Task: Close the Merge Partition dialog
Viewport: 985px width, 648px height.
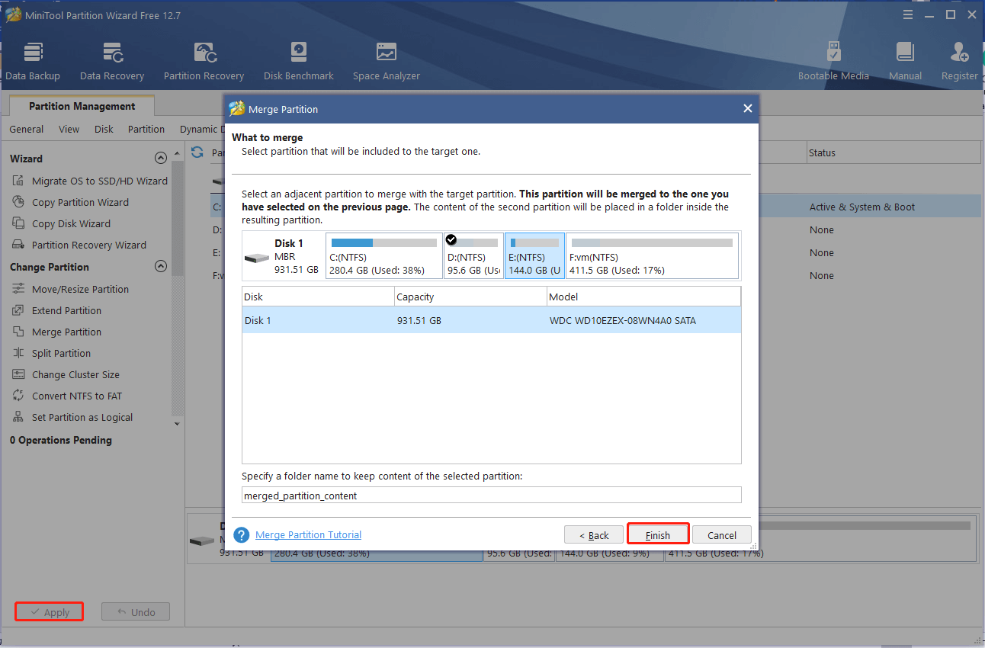Action: coord(747,109)
